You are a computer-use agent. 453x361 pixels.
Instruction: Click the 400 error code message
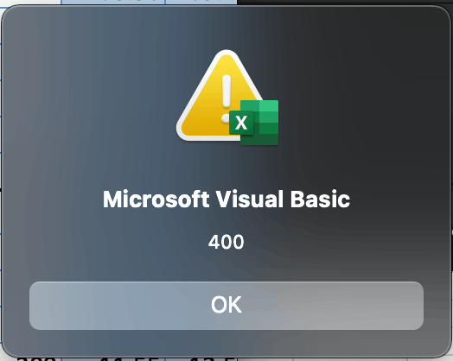click(226, 242)
